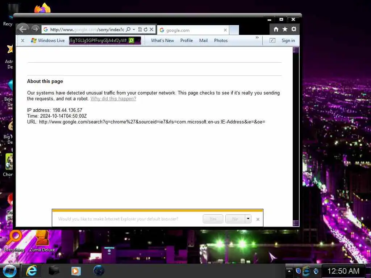Screen dimensions: 371x278
Task: Close the google.com tab
Action: tap(225, 30)
